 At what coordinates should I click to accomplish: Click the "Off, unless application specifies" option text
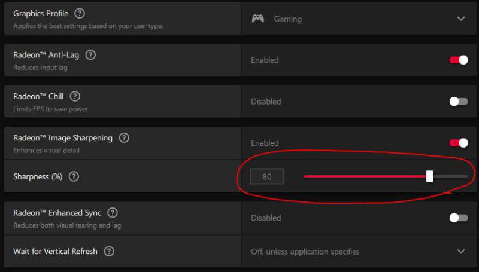tap(305, 252)
